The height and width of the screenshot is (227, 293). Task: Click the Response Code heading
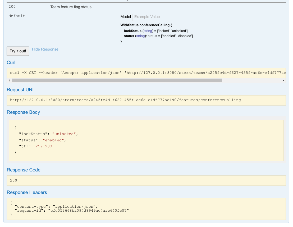[x=24, y=170]
